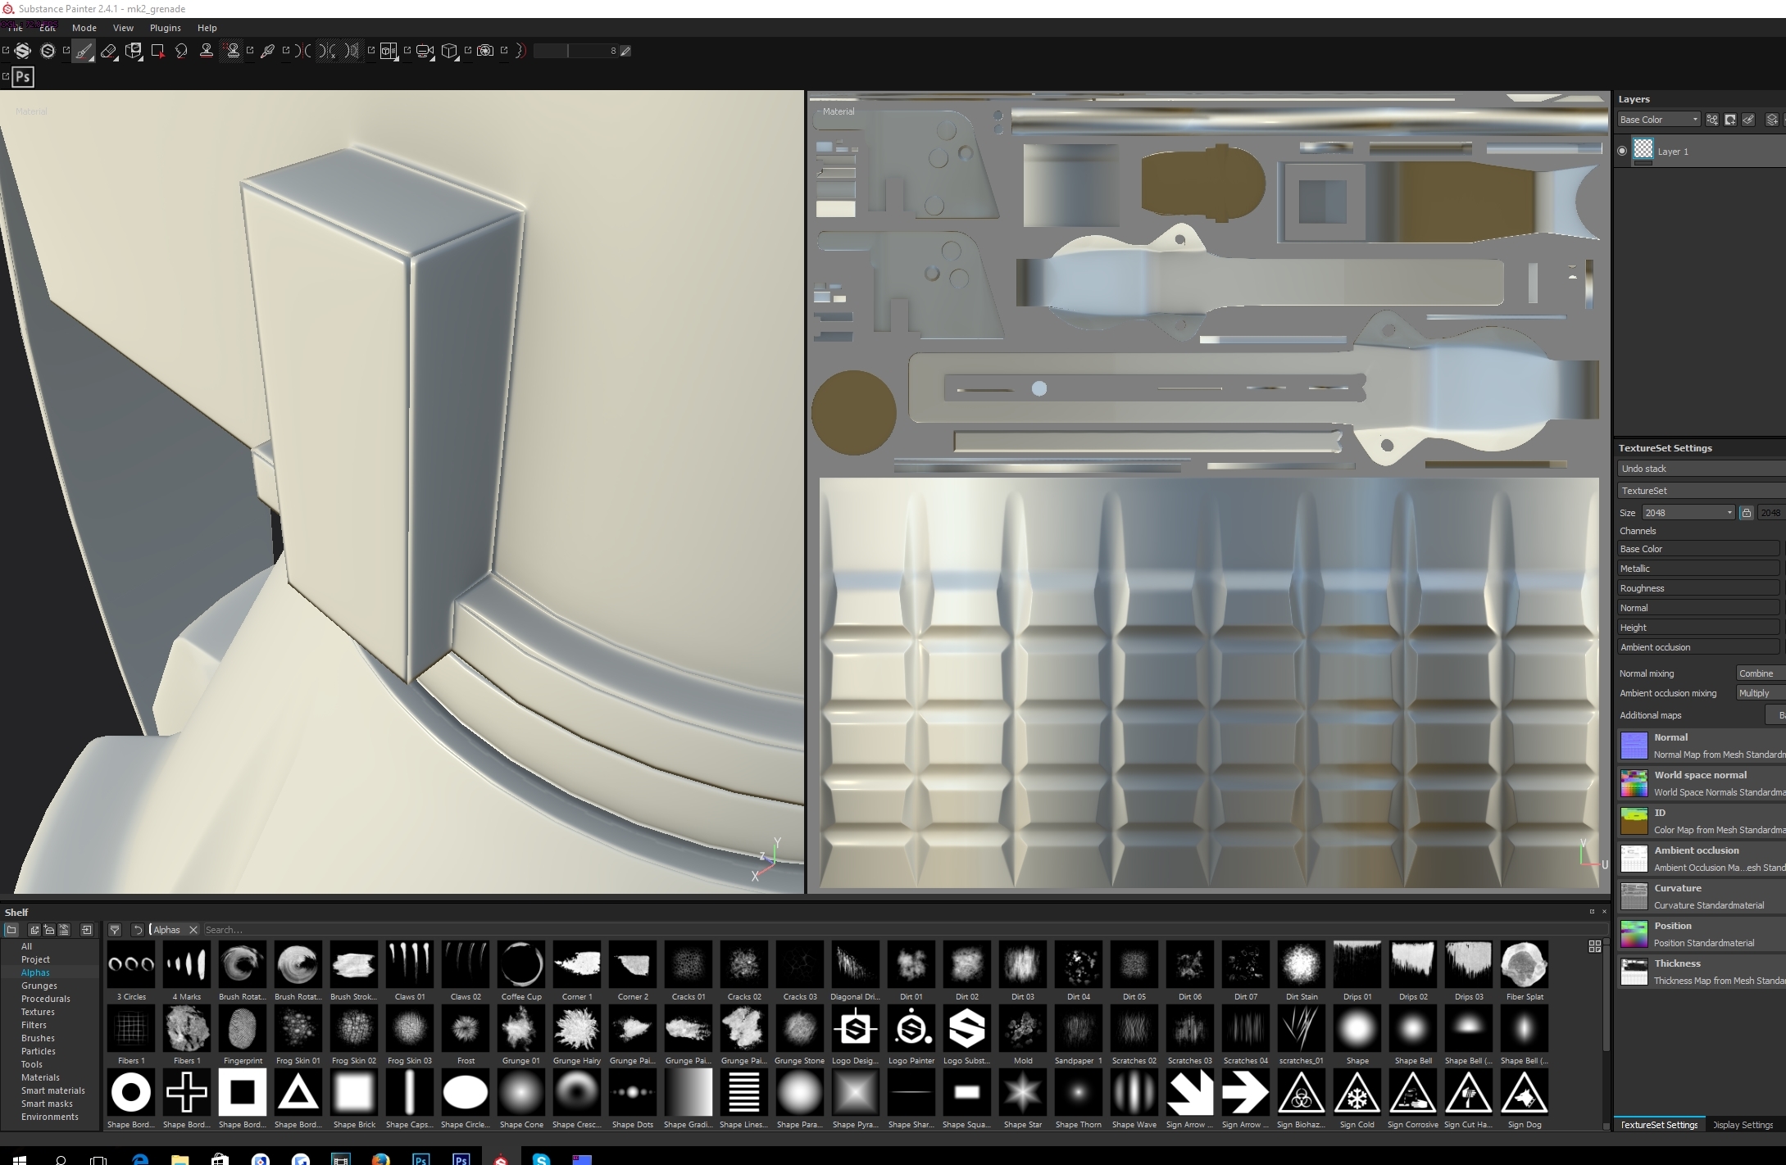This screenshot has width=1786, height=1165.
Task: Toggle Layer 1 visibility
Action: pyautogui.click(x=1622, y=151)
